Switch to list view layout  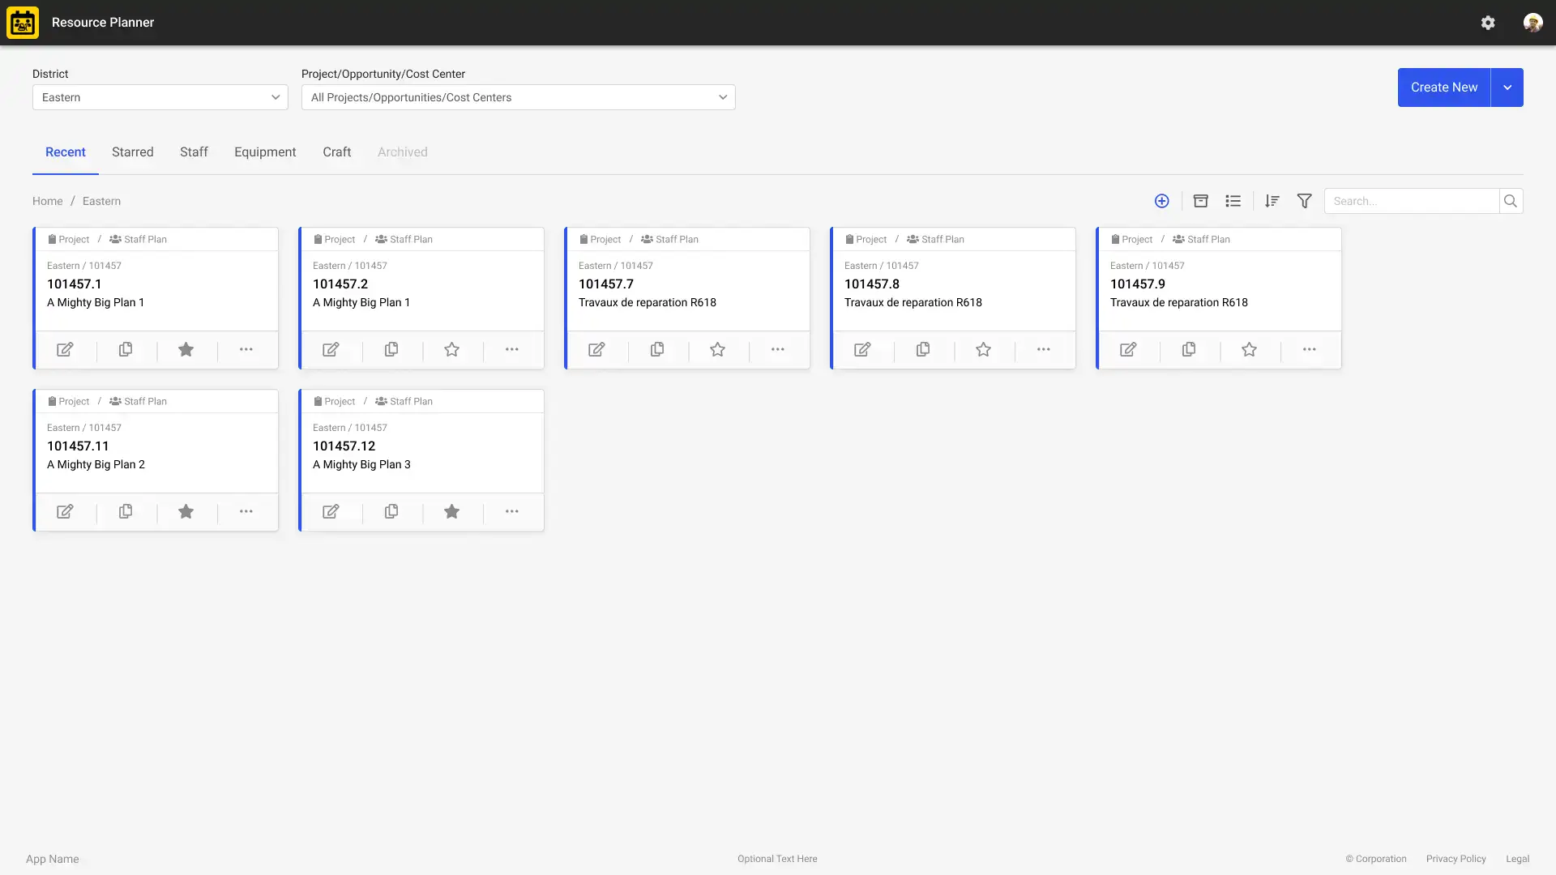(x=1233, y=200)
